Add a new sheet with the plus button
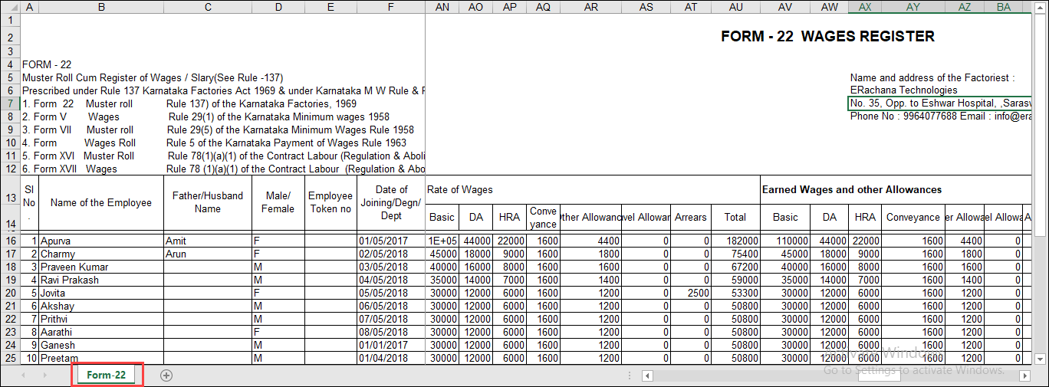 pos(166,376)
